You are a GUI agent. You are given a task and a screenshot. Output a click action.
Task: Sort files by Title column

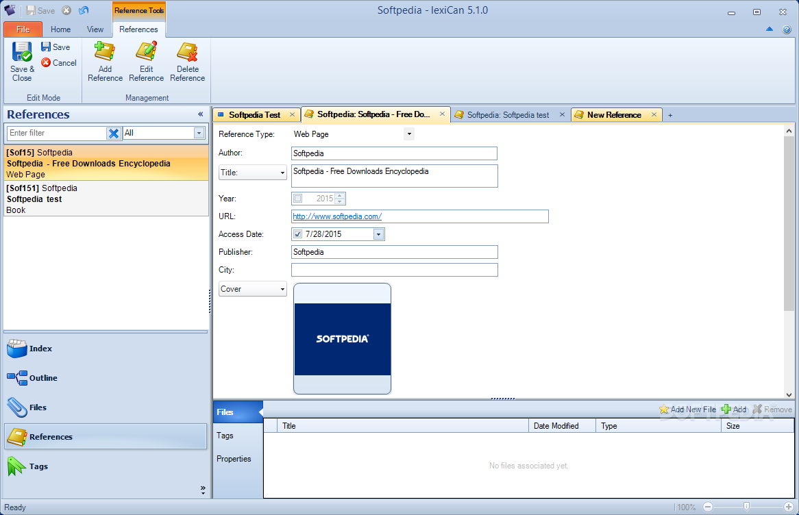pos(402,426)
